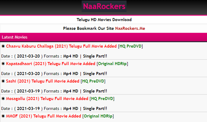Visit the NaaRockers.Me bookmark link
Image resolution: width=207 pixels, height=122 pixels.
click(x=130, y=28)
